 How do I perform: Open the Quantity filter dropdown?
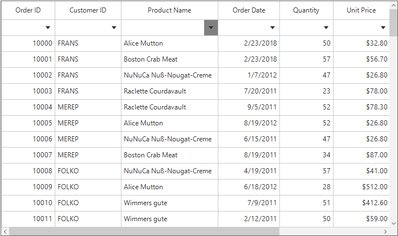coord(326,28)
